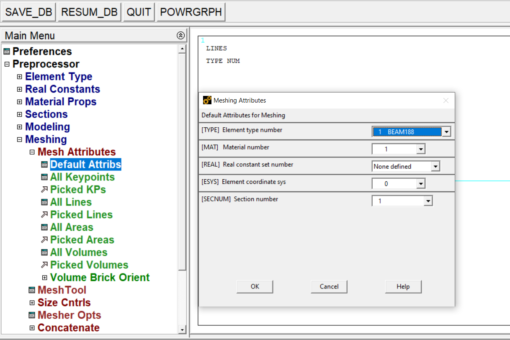
Task: Open Picked KPs menu item
Action: coord(78,190)
